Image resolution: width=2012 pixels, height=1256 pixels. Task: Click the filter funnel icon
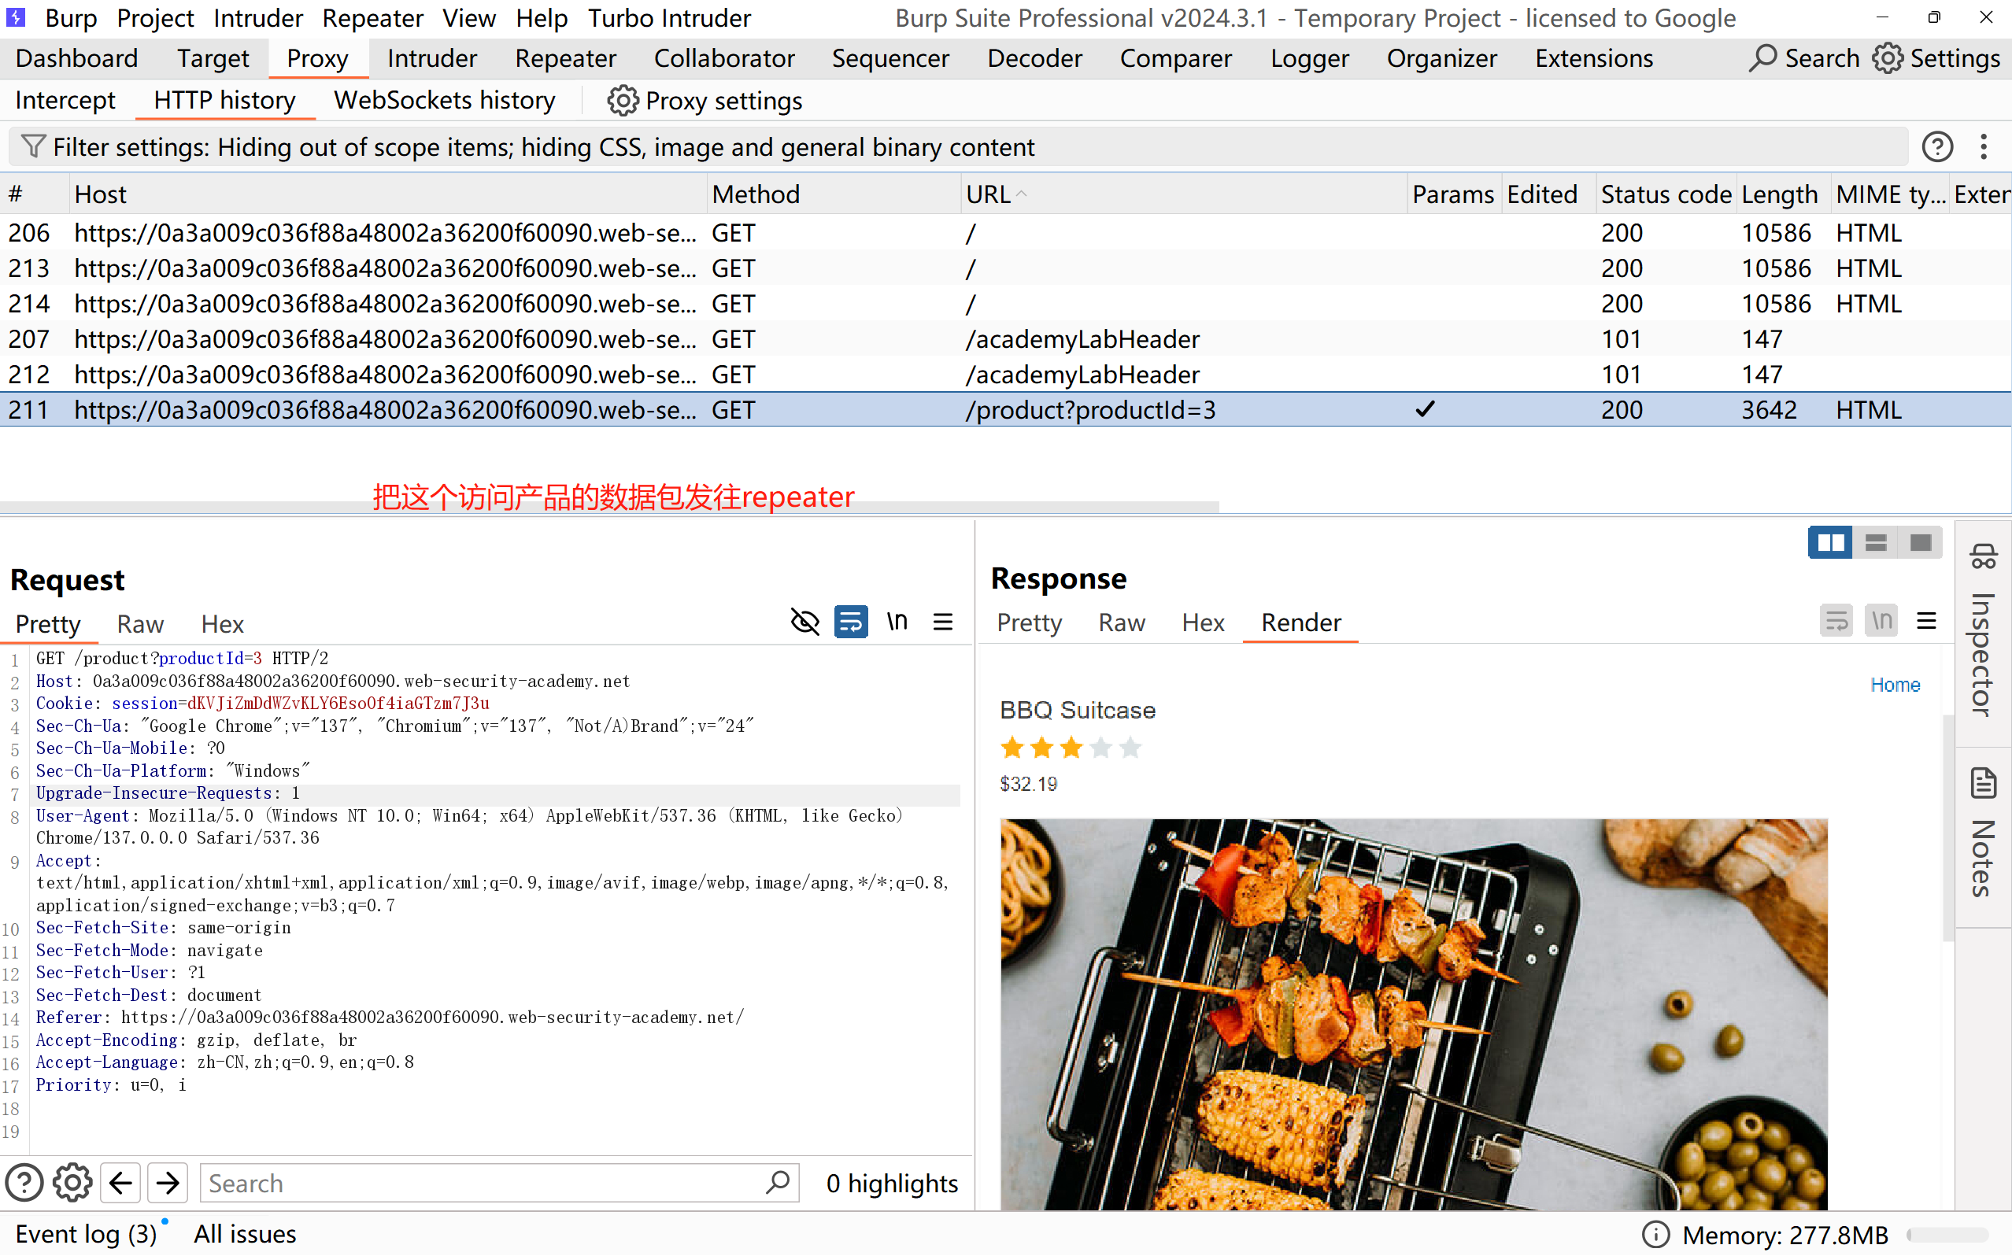point(32,147)
